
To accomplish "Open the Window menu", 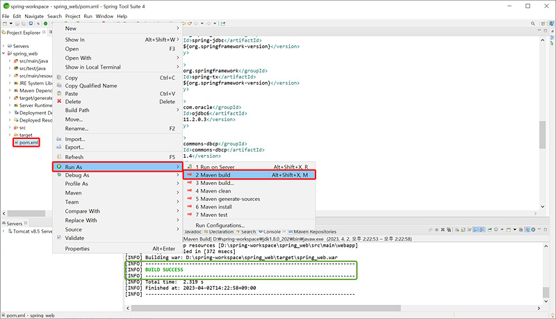I will coord(105,16).
